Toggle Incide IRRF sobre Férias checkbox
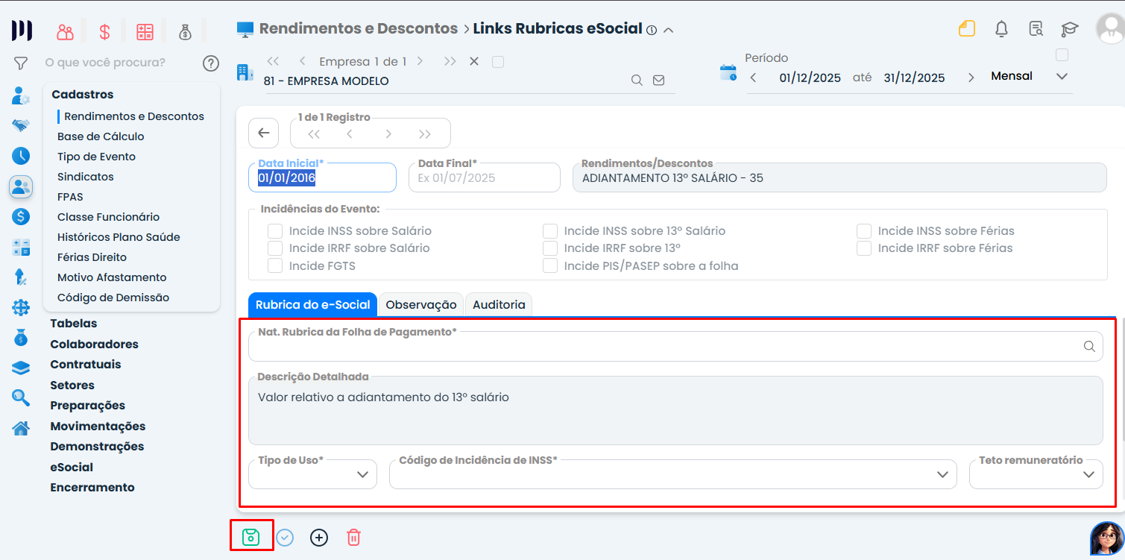Screen dimensions: 1125x560 (x=864, y=248)
